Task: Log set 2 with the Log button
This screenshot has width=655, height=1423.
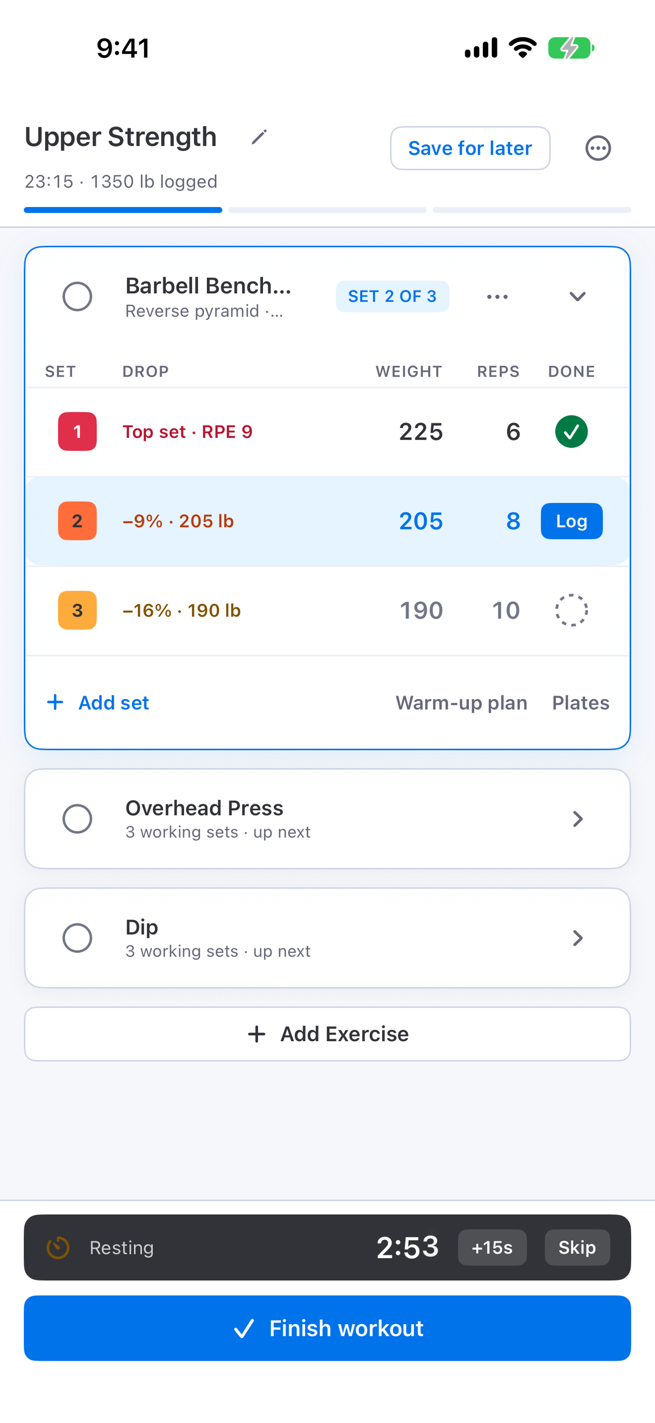Action: [572, 521]
